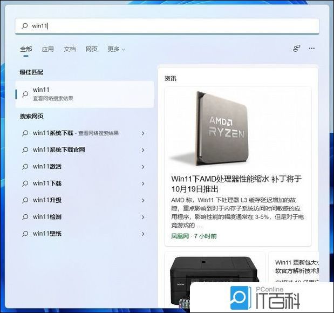Click the 资讯 section heading
334x313 pixels.
171,78
